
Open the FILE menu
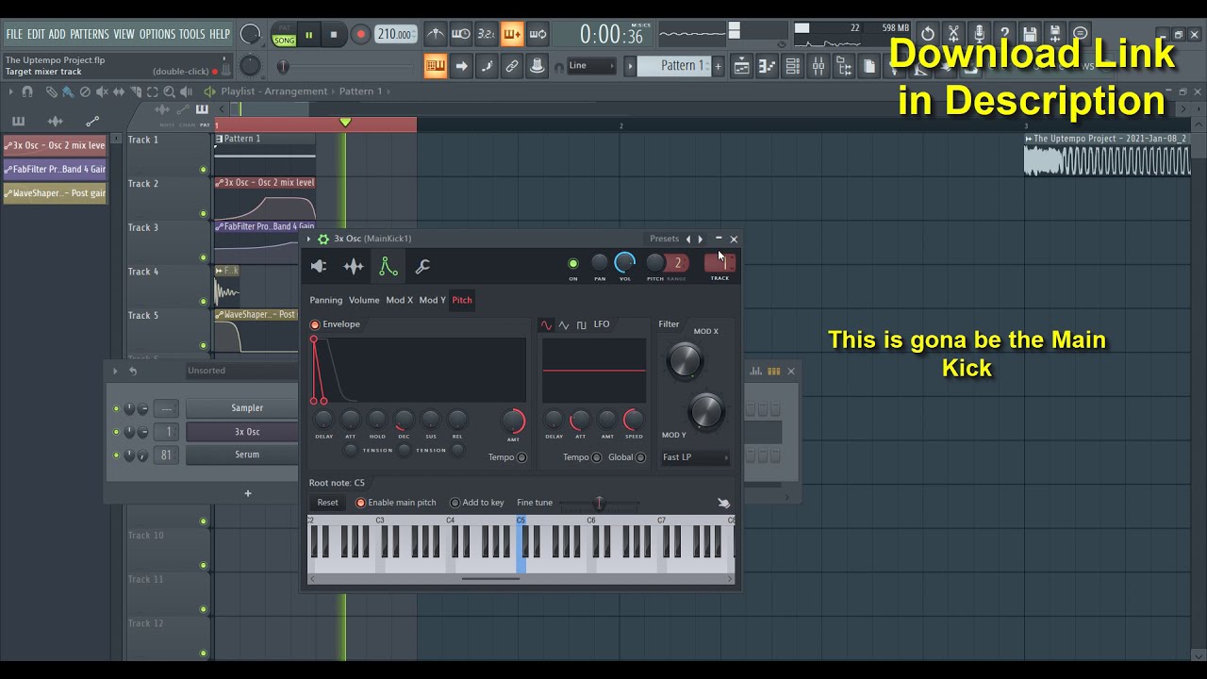[x=14, y=34]
